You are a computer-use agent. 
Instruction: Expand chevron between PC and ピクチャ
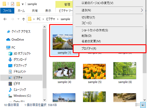[x=43, y=19]
